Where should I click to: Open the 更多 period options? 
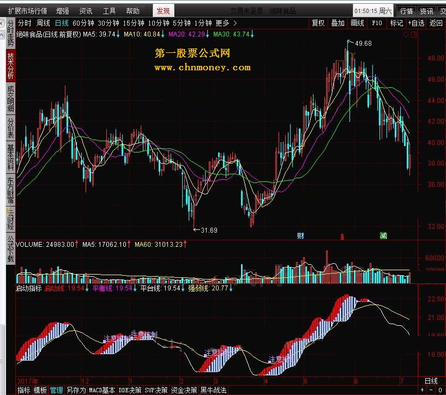pyautogui.click(x=222, y=23)
